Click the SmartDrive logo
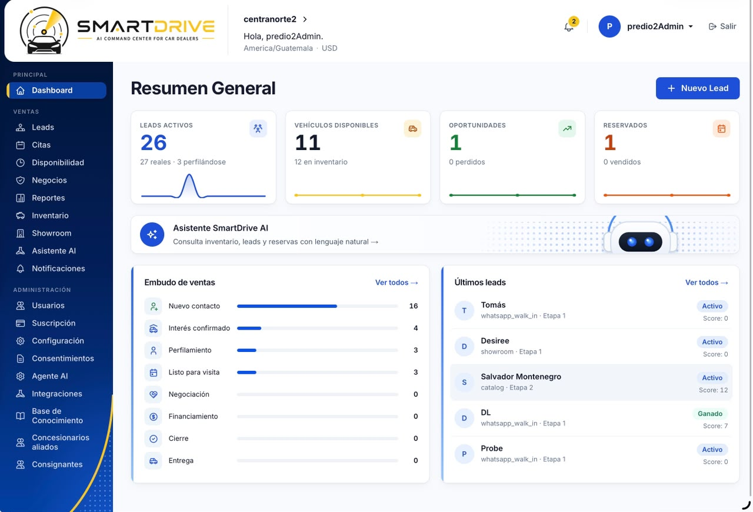Viewport: 753px width, 512px height. [117, 31]
